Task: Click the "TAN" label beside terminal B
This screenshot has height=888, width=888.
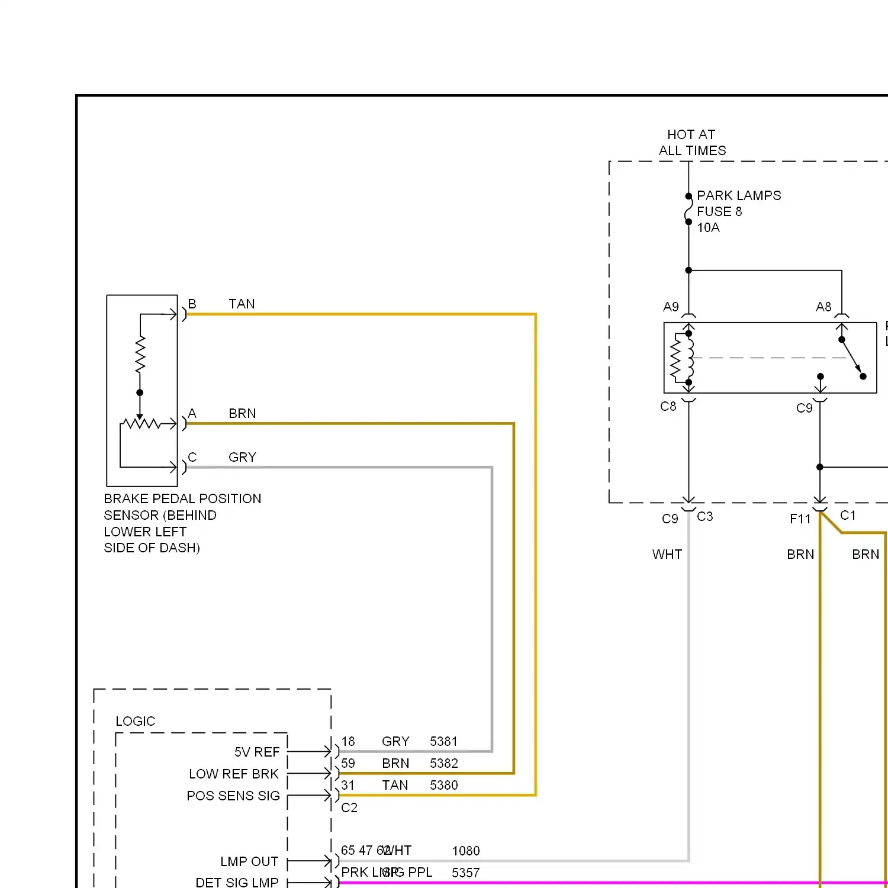Action: 242,304
